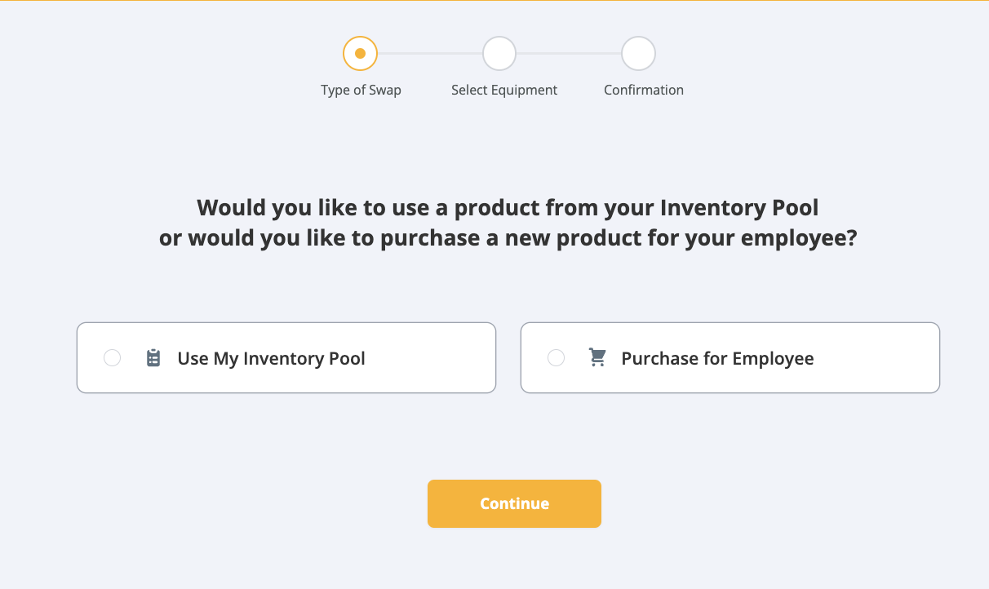Screen dimensions: 989x589
Task: Choose the "Purchase for Employee" option text
Action: (717, 358)
